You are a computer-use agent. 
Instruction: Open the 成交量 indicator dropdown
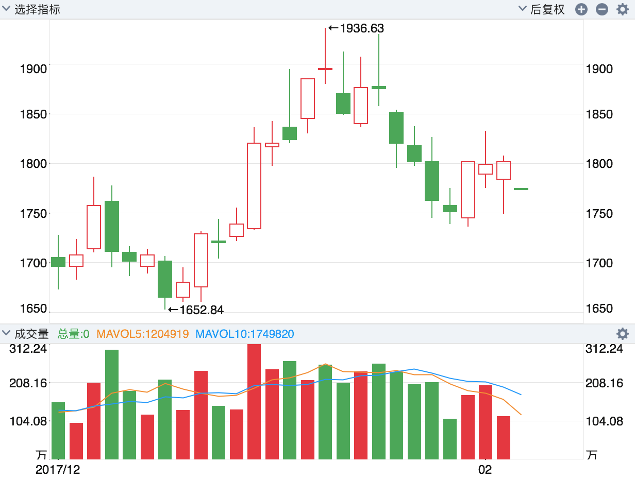coord(26,334)
